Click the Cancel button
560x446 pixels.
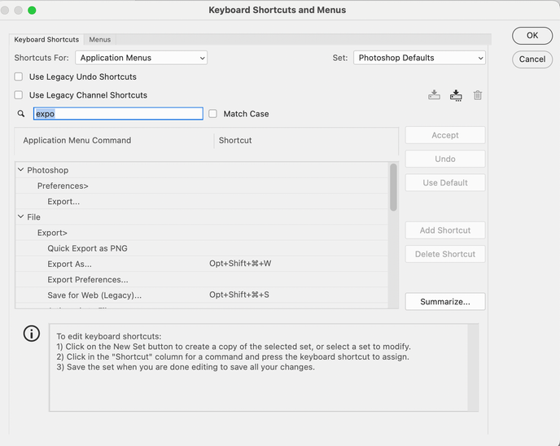[x=532, y=59]
